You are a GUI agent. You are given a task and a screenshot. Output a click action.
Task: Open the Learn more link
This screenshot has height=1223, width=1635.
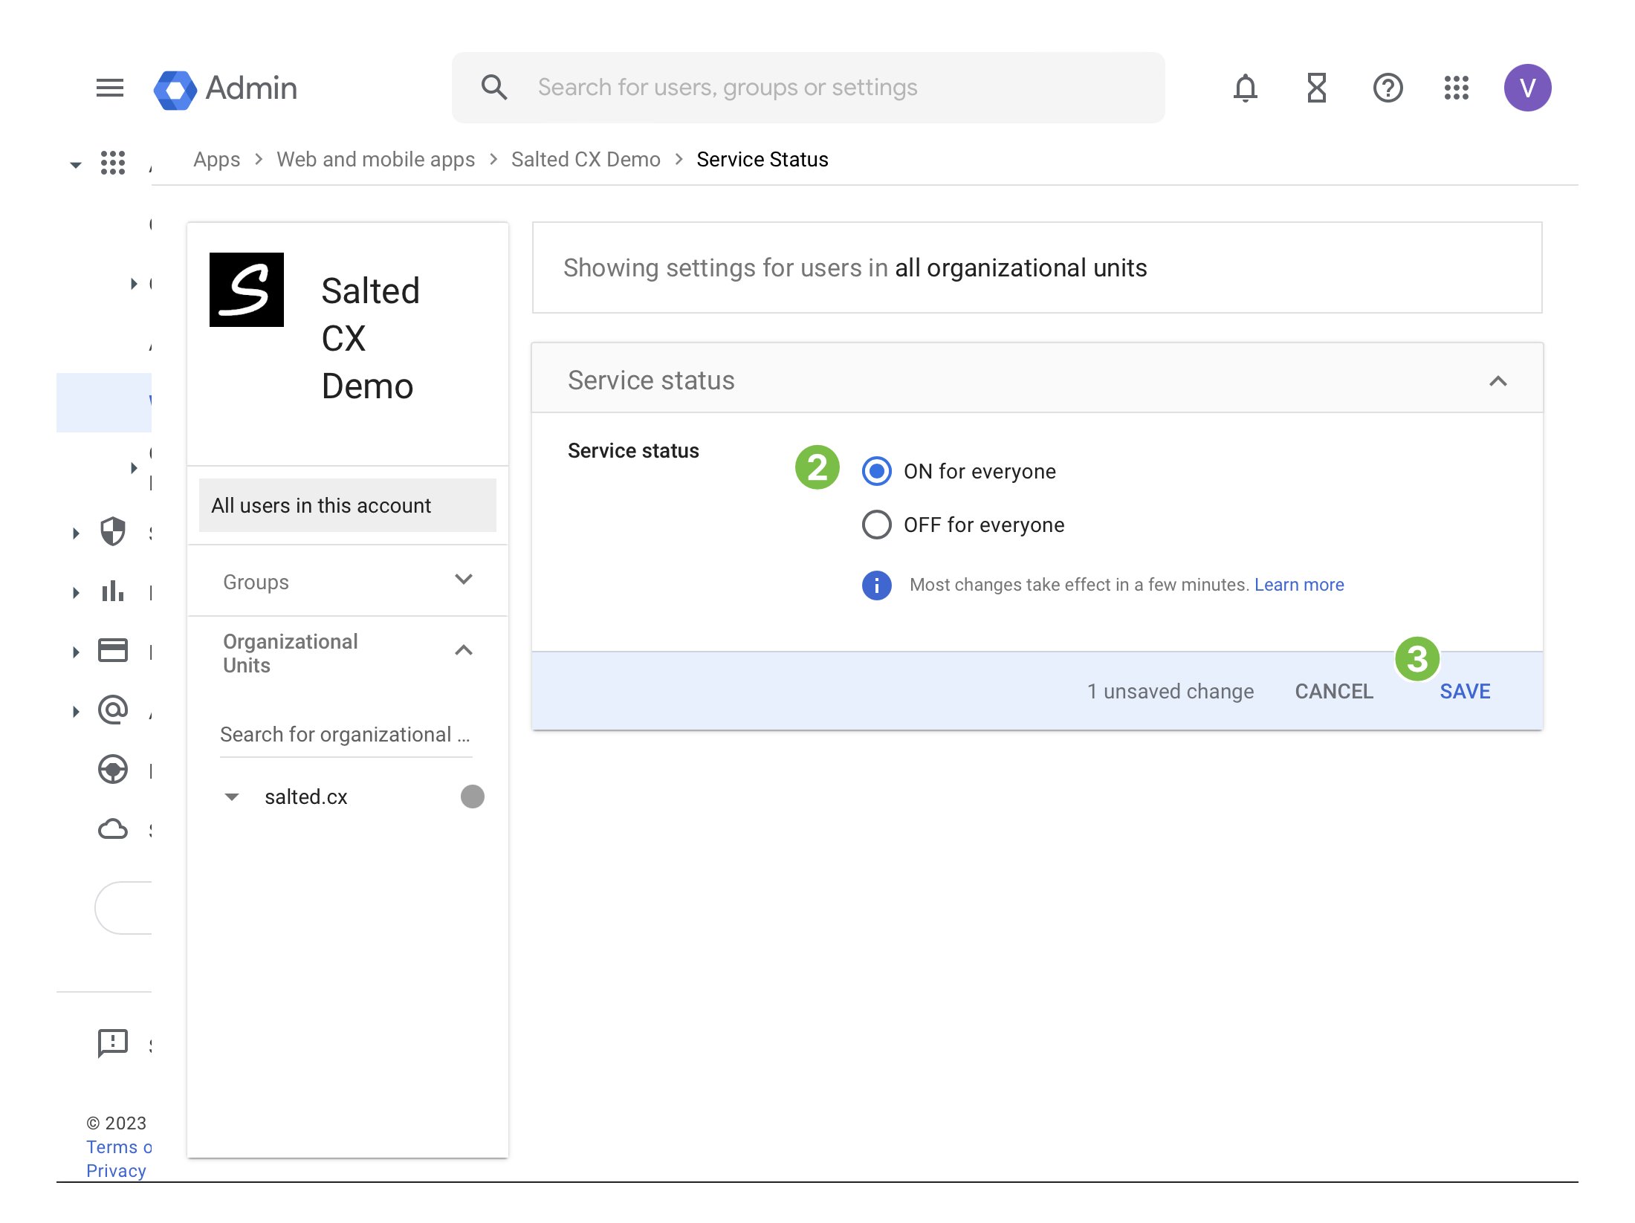(1299, 585)
